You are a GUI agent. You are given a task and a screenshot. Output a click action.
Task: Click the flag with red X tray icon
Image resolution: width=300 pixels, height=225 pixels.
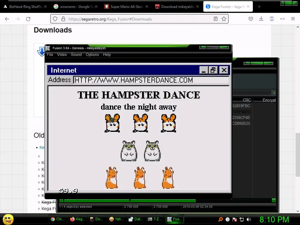tap(235, 219)
